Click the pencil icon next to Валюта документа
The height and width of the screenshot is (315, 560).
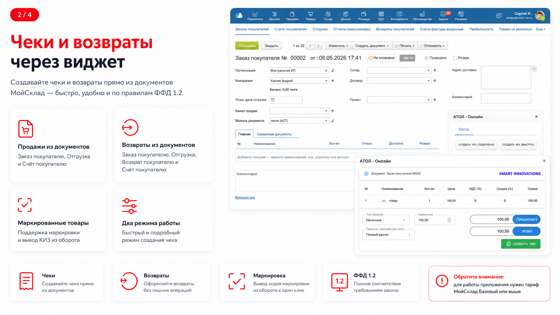(x=333, y=121)
